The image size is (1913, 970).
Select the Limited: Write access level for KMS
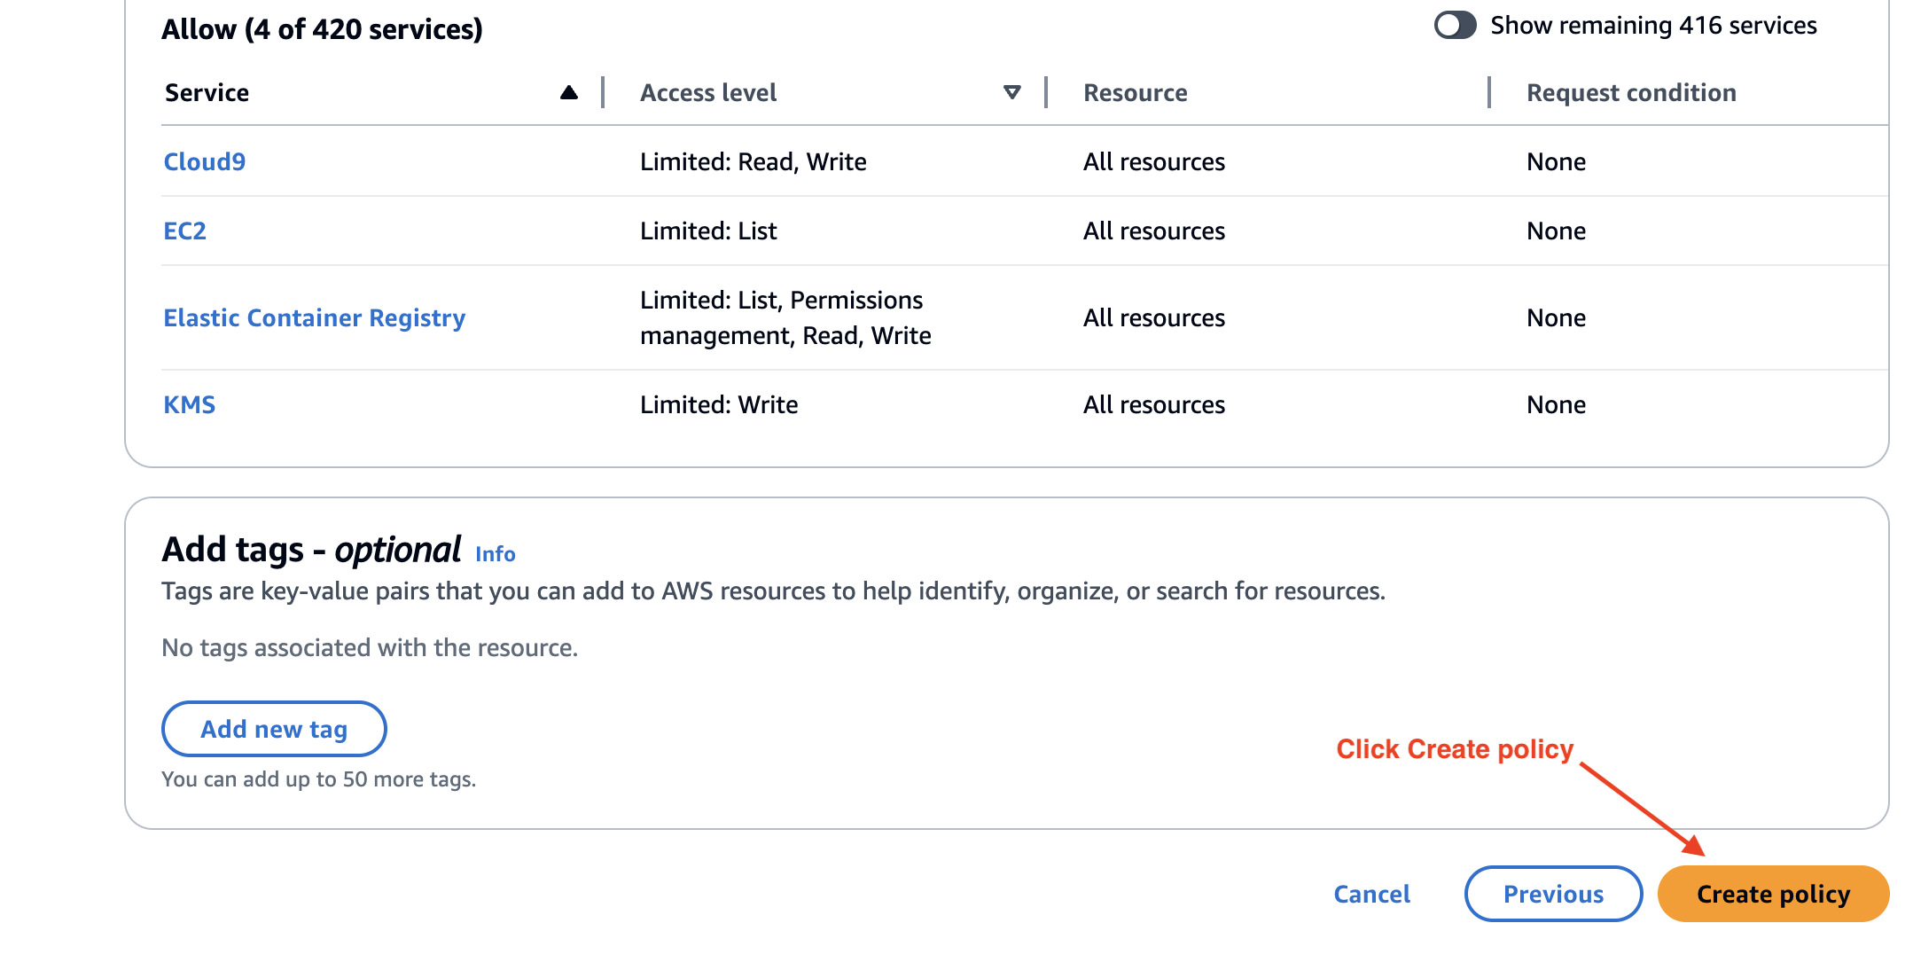click(719, 404)
